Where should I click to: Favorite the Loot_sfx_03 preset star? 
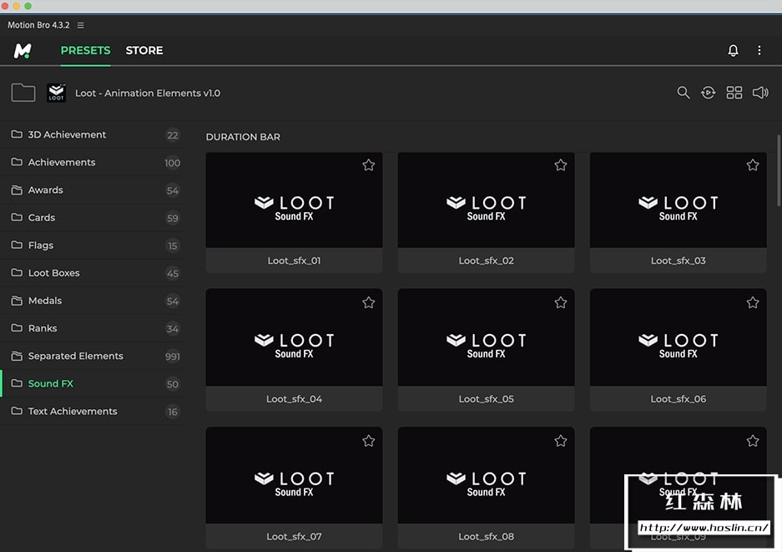tap(753, 165)
